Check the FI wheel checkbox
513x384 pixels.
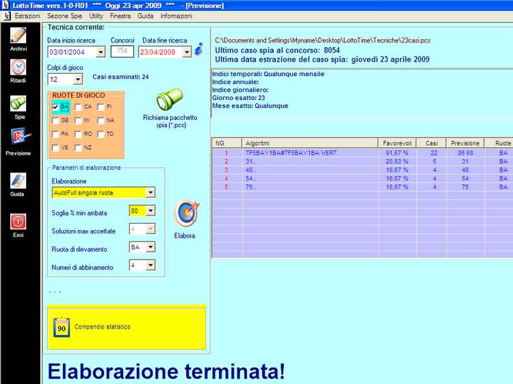click(101, 107)
